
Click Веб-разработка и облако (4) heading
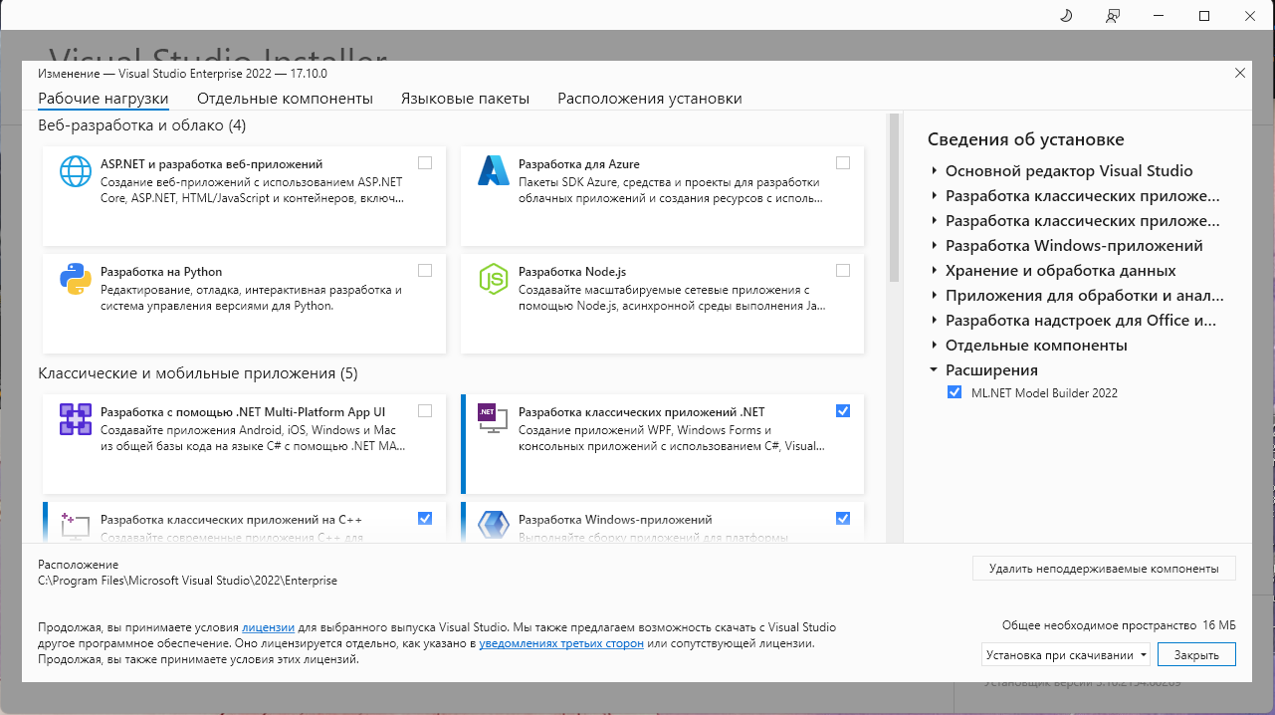point(142,125)
